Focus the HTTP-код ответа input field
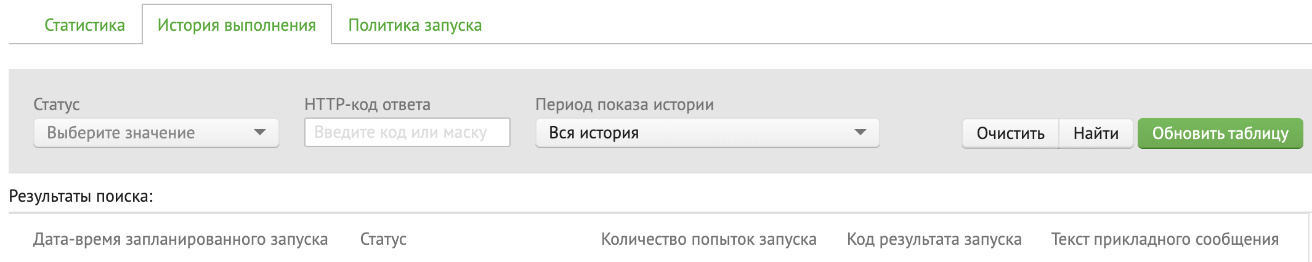 click(407, 133)
